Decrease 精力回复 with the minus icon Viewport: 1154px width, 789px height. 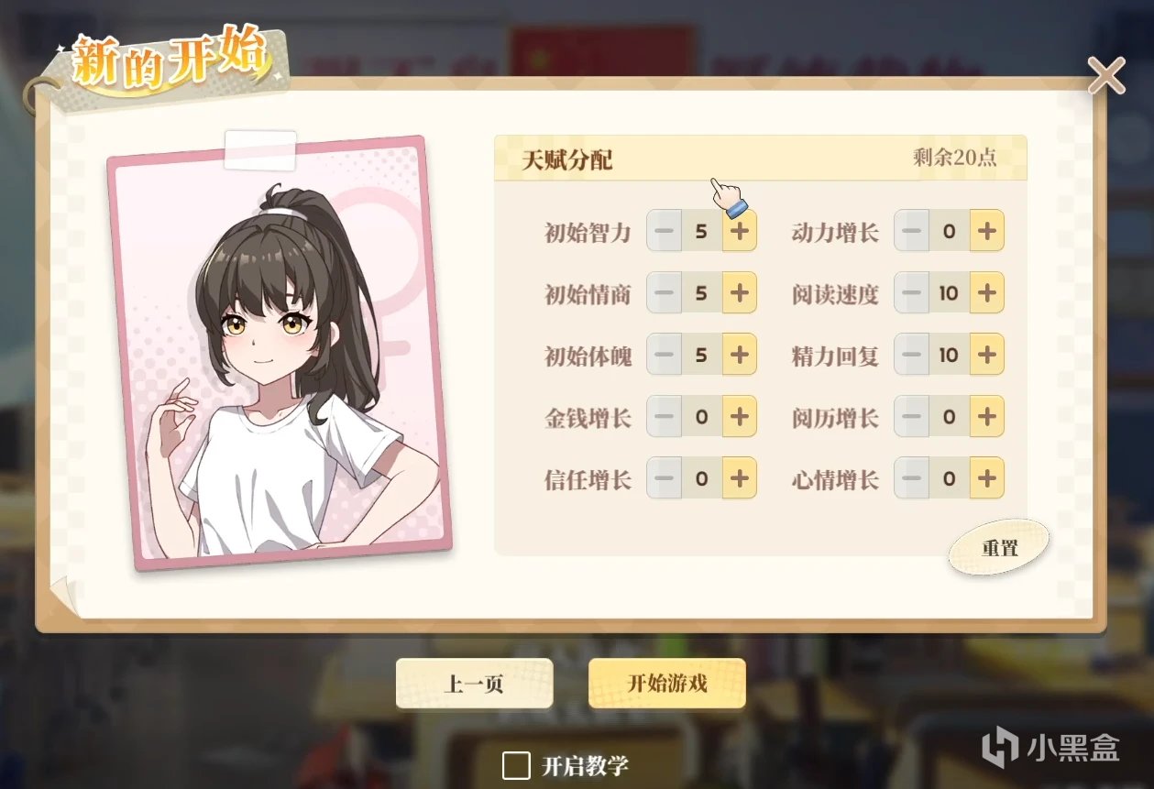911,355
